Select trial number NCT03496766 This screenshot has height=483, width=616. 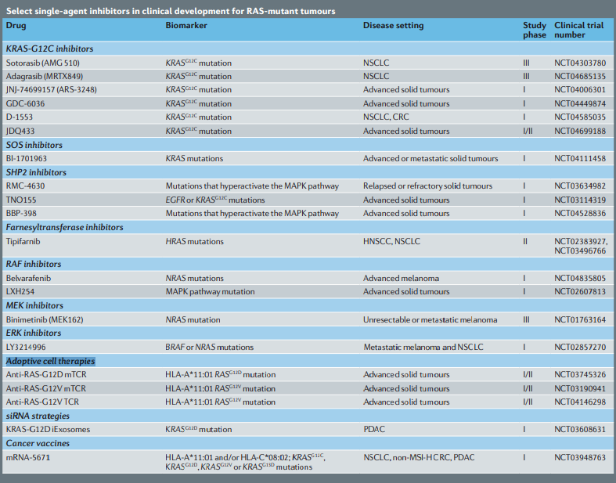[x=580, y=251]
